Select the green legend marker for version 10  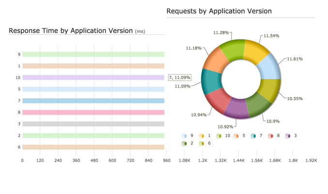[219, 136]
